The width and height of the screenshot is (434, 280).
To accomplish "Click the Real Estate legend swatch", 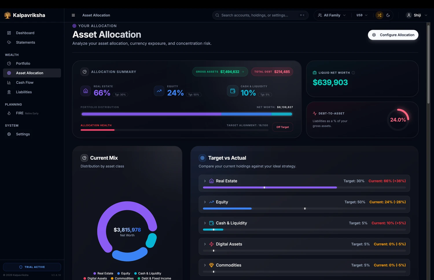I will click(x=95, y=273).
